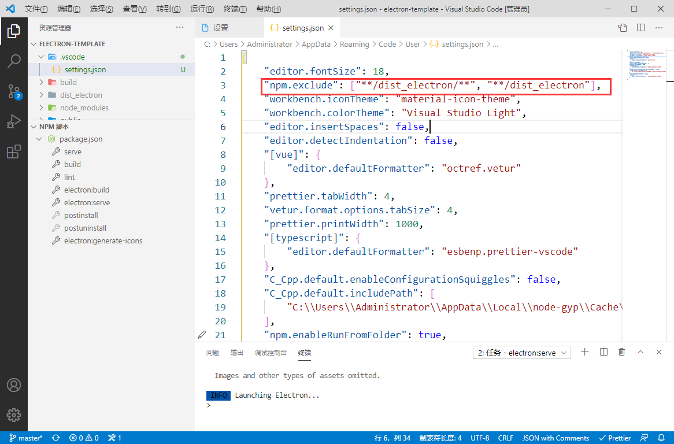Click the running tasks indicator in status bar
The image size is (674, 444).
(x=114, y=438)
